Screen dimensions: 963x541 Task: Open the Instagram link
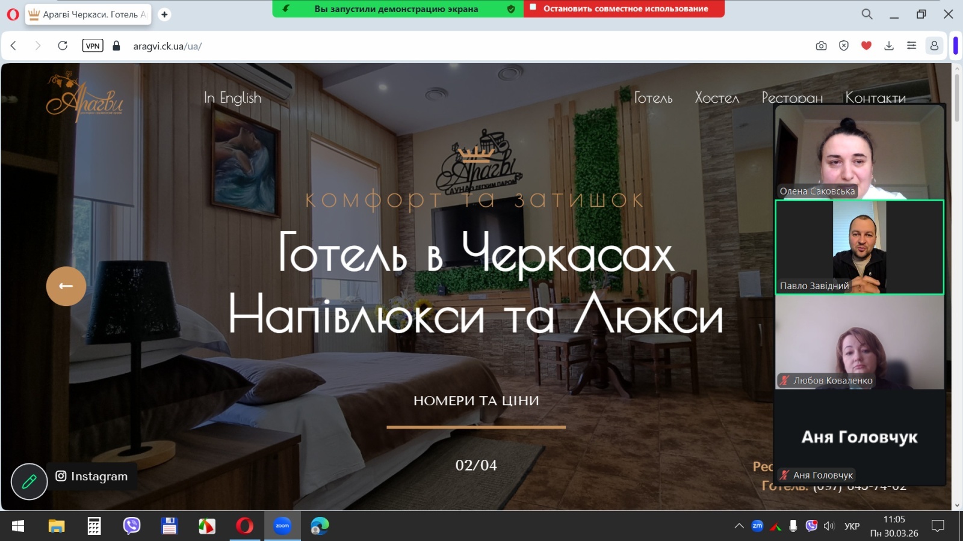click(x=92, y=476)
